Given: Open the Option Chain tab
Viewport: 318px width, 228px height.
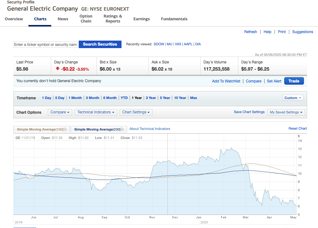Looking at the screenshot, I should (86, 19).
